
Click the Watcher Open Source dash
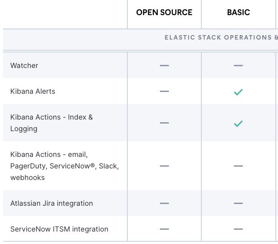[x=164, y=66]
